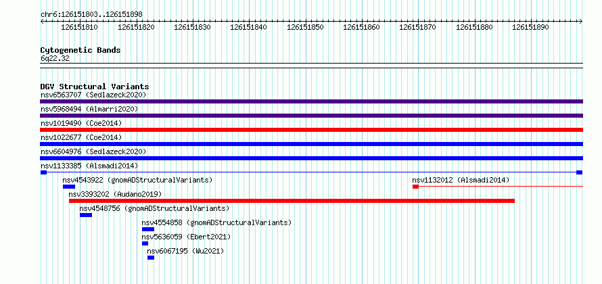
Task: Click the nsv5968494 (Almarri2020) label
Action: coord(89,109)
